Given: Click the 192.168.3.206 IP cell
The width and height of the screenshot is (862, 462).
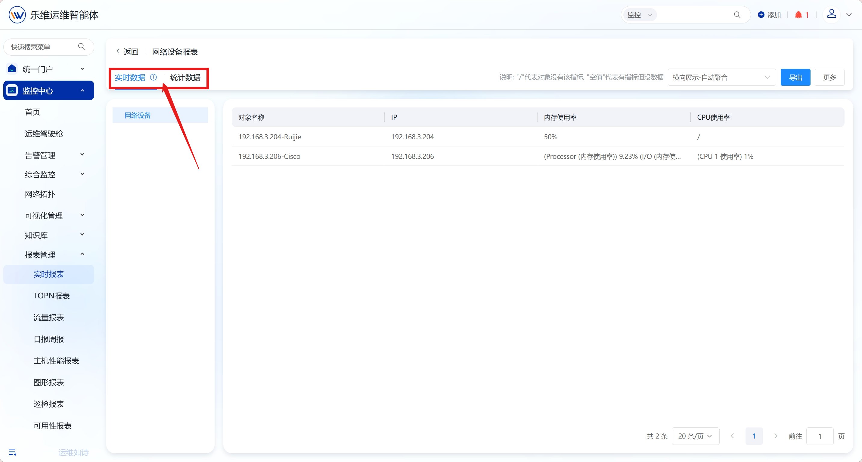Looking at the screenshot, I should coord(412,156).
